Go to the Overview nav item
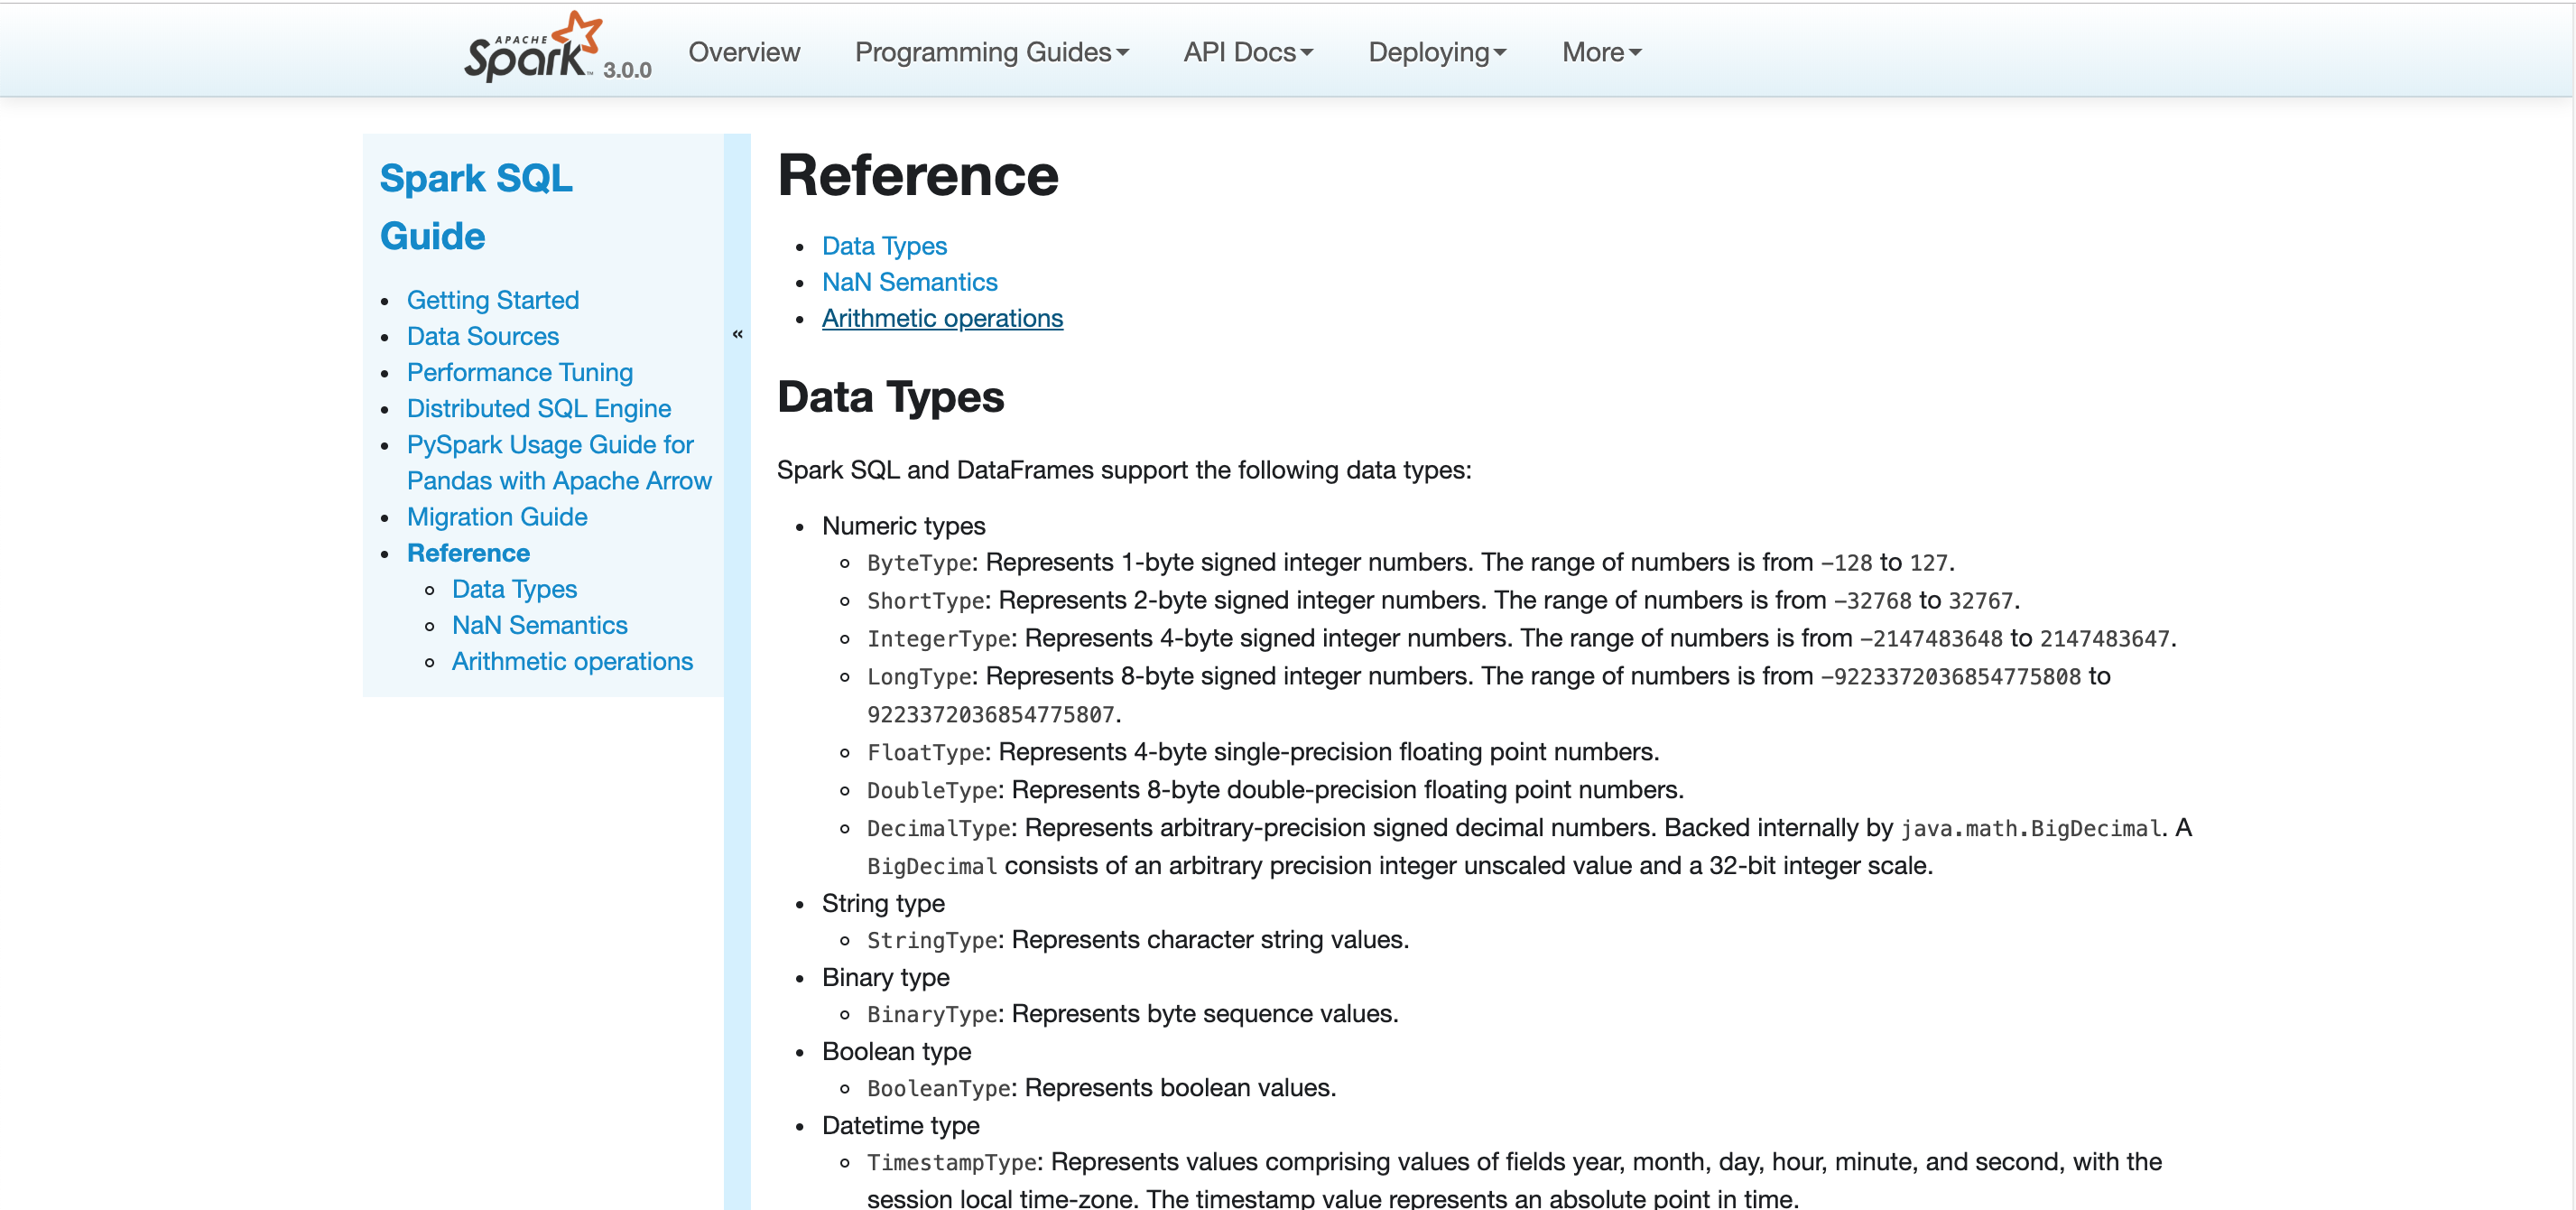 click(x=744, y=52)
